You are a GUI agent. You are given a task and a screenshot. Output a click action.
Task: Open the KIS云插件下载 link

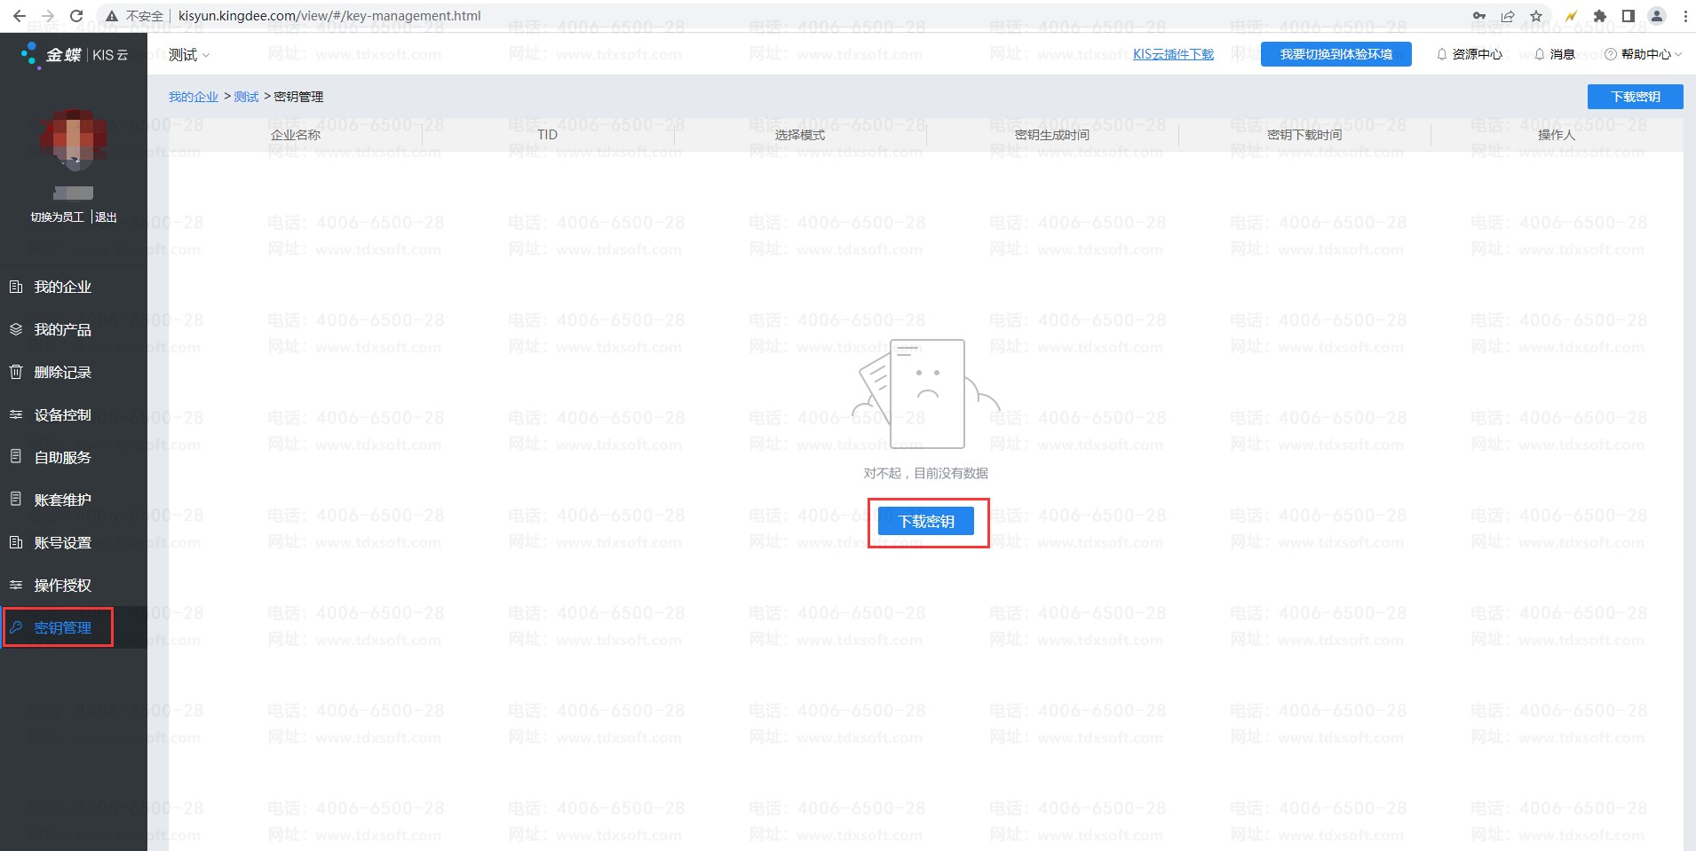(1173, 54)
